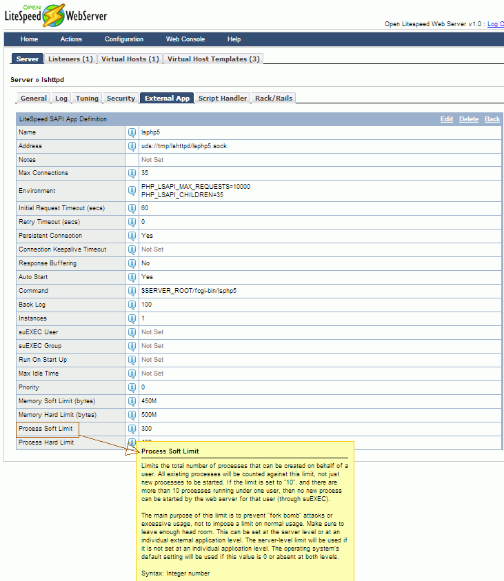
Task: Click info icon for Environment row
Action: click(132, 190)
